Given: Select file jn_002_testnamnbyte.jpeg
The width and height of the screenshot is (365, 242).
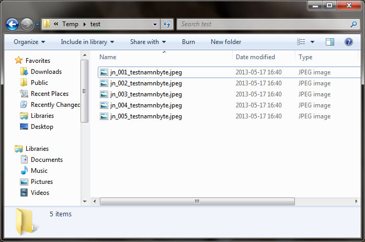Looking at the screenshot, I should [146, 83].
